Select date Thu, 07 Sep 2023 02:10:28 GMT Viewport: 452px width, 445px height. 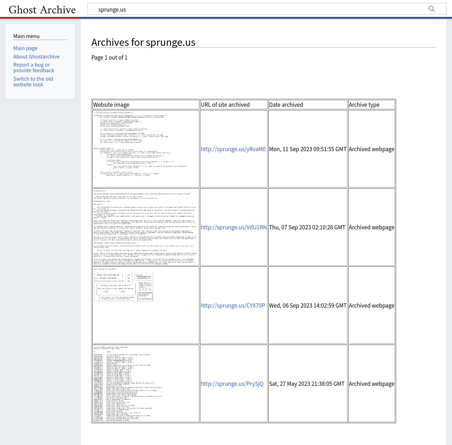point(307,227)
